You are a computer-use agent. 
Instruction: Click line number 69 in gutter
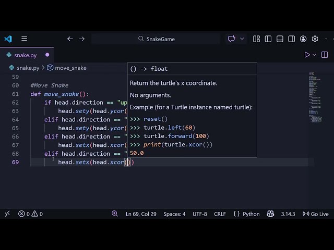tap(15, 162)
